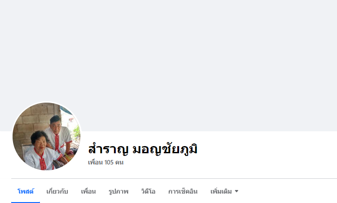Click the word มอญชัยภูมิ in the profile name
This screenshot has height=203, width=337.
click(165, 149)
